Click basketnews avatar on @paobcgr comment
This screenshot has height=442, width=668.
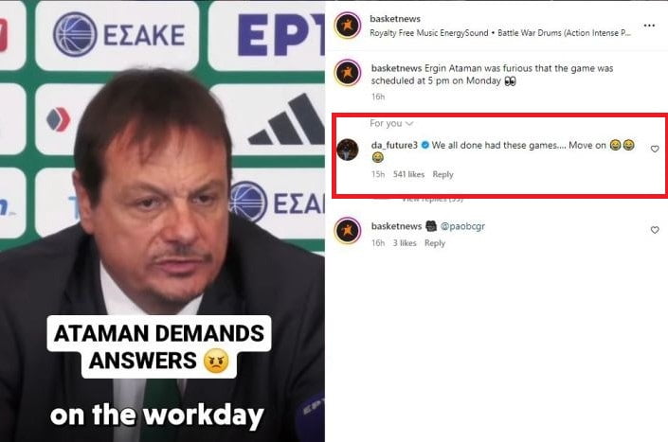click(348, 230)
